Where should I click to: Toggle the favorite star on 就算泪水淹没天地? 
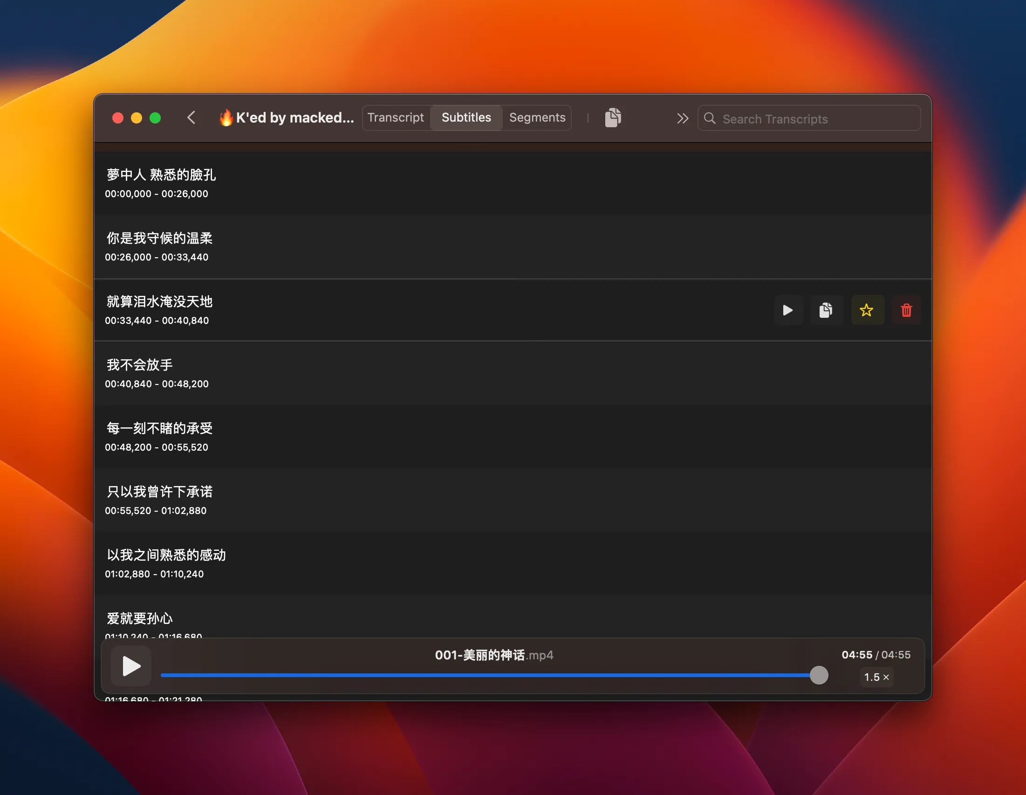pyautogui.click(x=867, y=310)
